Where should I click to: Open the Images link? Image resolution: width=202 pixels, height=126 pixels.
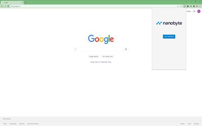coord(188,11)
